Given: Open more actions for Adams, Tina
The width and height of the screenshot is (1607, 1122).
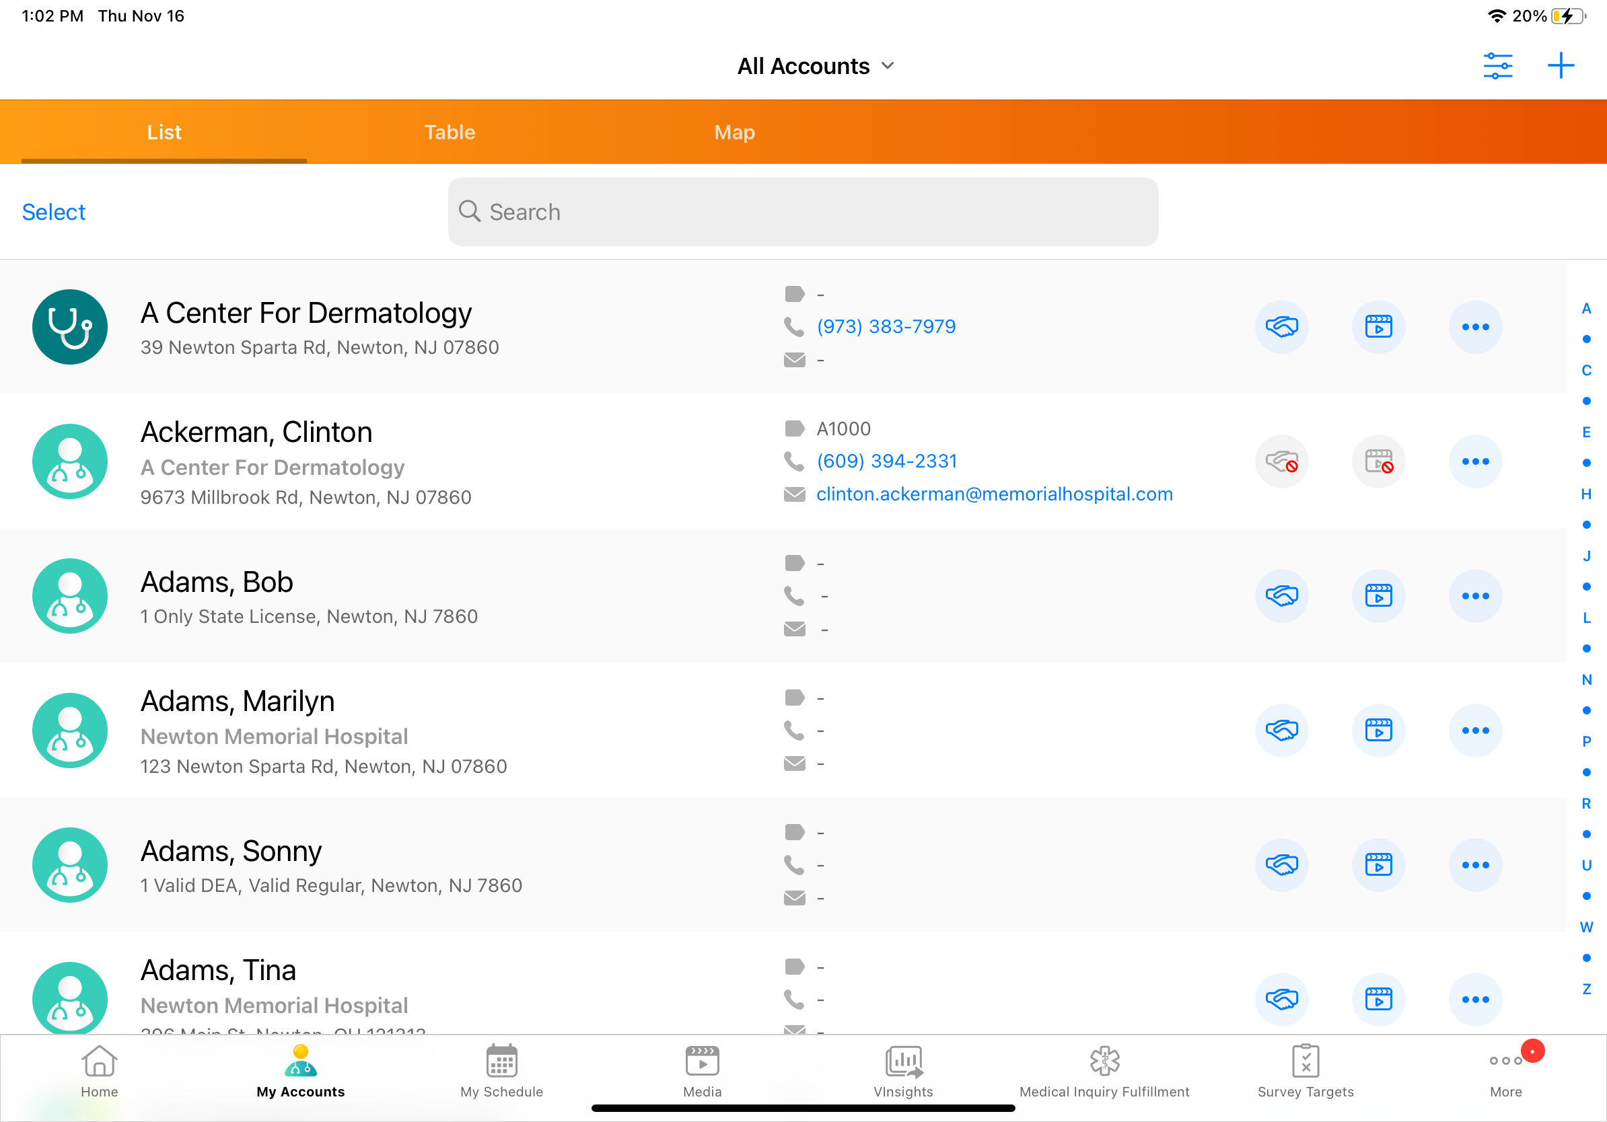Looking at the screenshot, I should [x=1475, y=1000].
